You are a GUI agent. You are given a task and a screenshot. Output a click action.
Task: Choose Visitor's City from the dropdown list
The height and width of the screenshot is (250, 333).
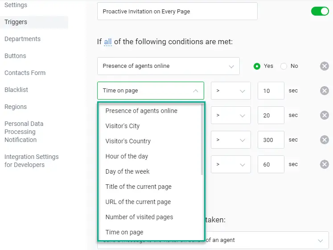pyautogui.click(x=123, y=126)
